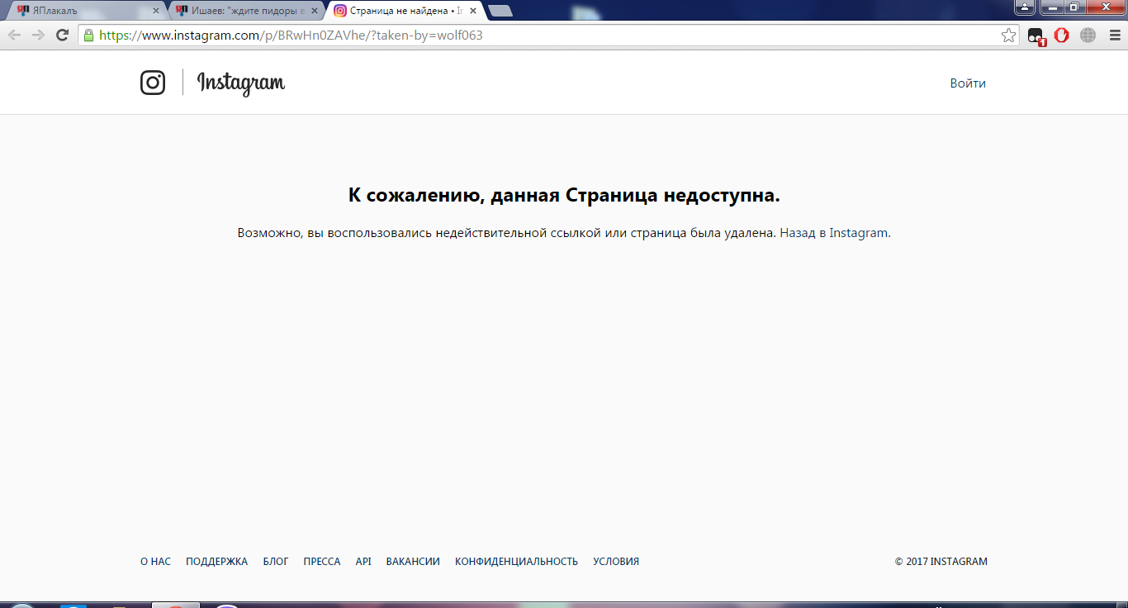Click the Instagram camera logo icon
The width and height of the screenshot is (1128, 608).
pyautogui.click(x=153, y=83)
